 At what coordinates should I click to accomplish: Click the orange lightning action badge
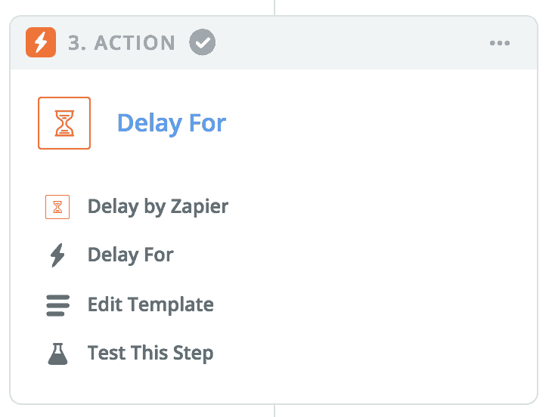(x=41, y=42)
